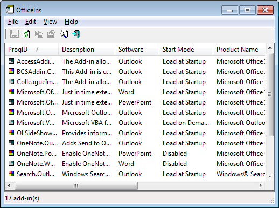Click the Exit toolbar icon
The image size is (279, 208).
click(76, 34)
